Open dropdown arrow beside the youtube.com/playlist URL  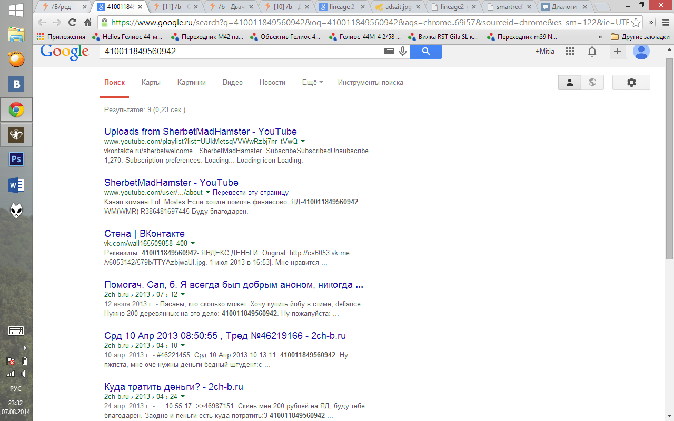point(303,142)
